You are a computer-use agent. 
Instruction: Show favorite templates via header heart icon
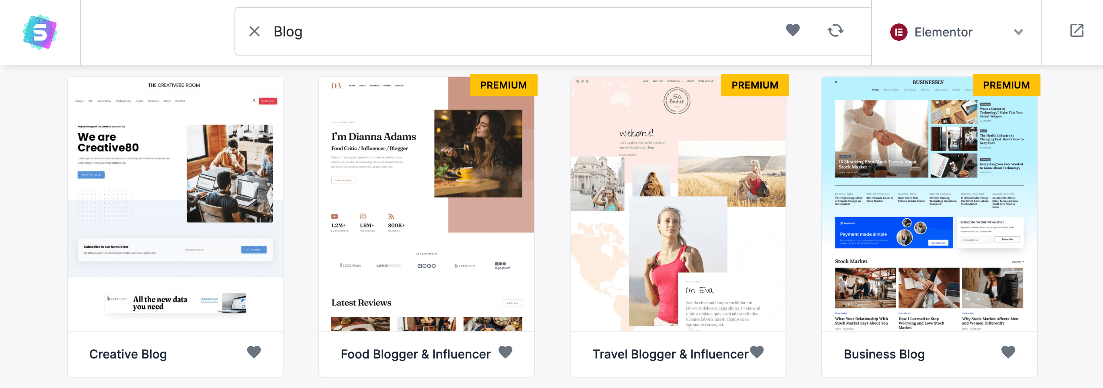point(793,30)
